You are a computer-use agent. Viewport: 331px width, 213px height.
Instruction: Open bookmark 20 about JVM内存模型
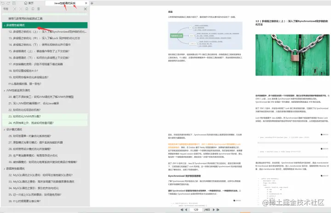[x=41, y=97]
